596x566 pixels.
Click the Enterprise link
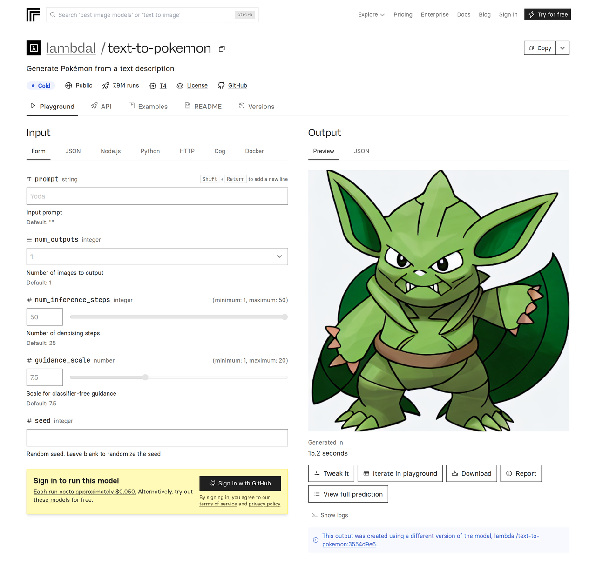pyautogui.click(x=435, y=15)
